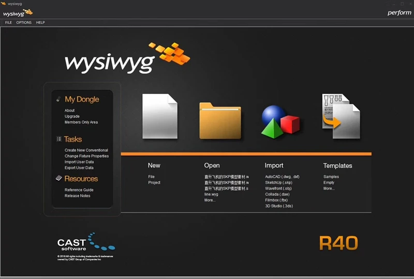Screen dimensions: 414x279
Task: Click the Import column heading
Action: [274, 165]
